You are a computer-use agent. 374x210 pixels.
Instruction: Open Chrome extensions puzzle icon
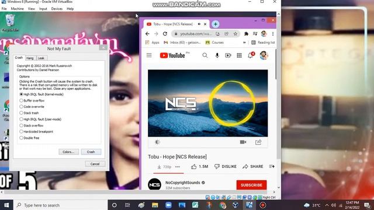tap(246, 34)
